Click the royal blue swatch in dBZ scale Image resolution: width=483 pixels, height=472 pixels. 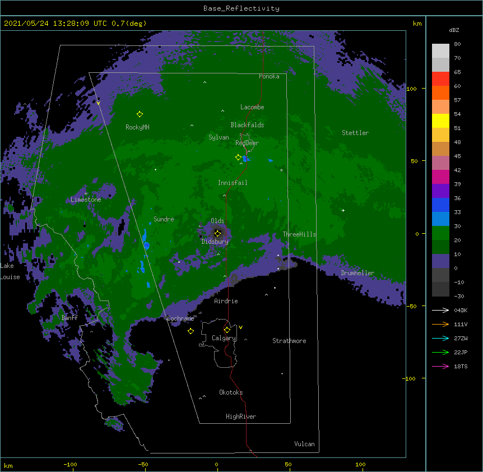[440, 205]
